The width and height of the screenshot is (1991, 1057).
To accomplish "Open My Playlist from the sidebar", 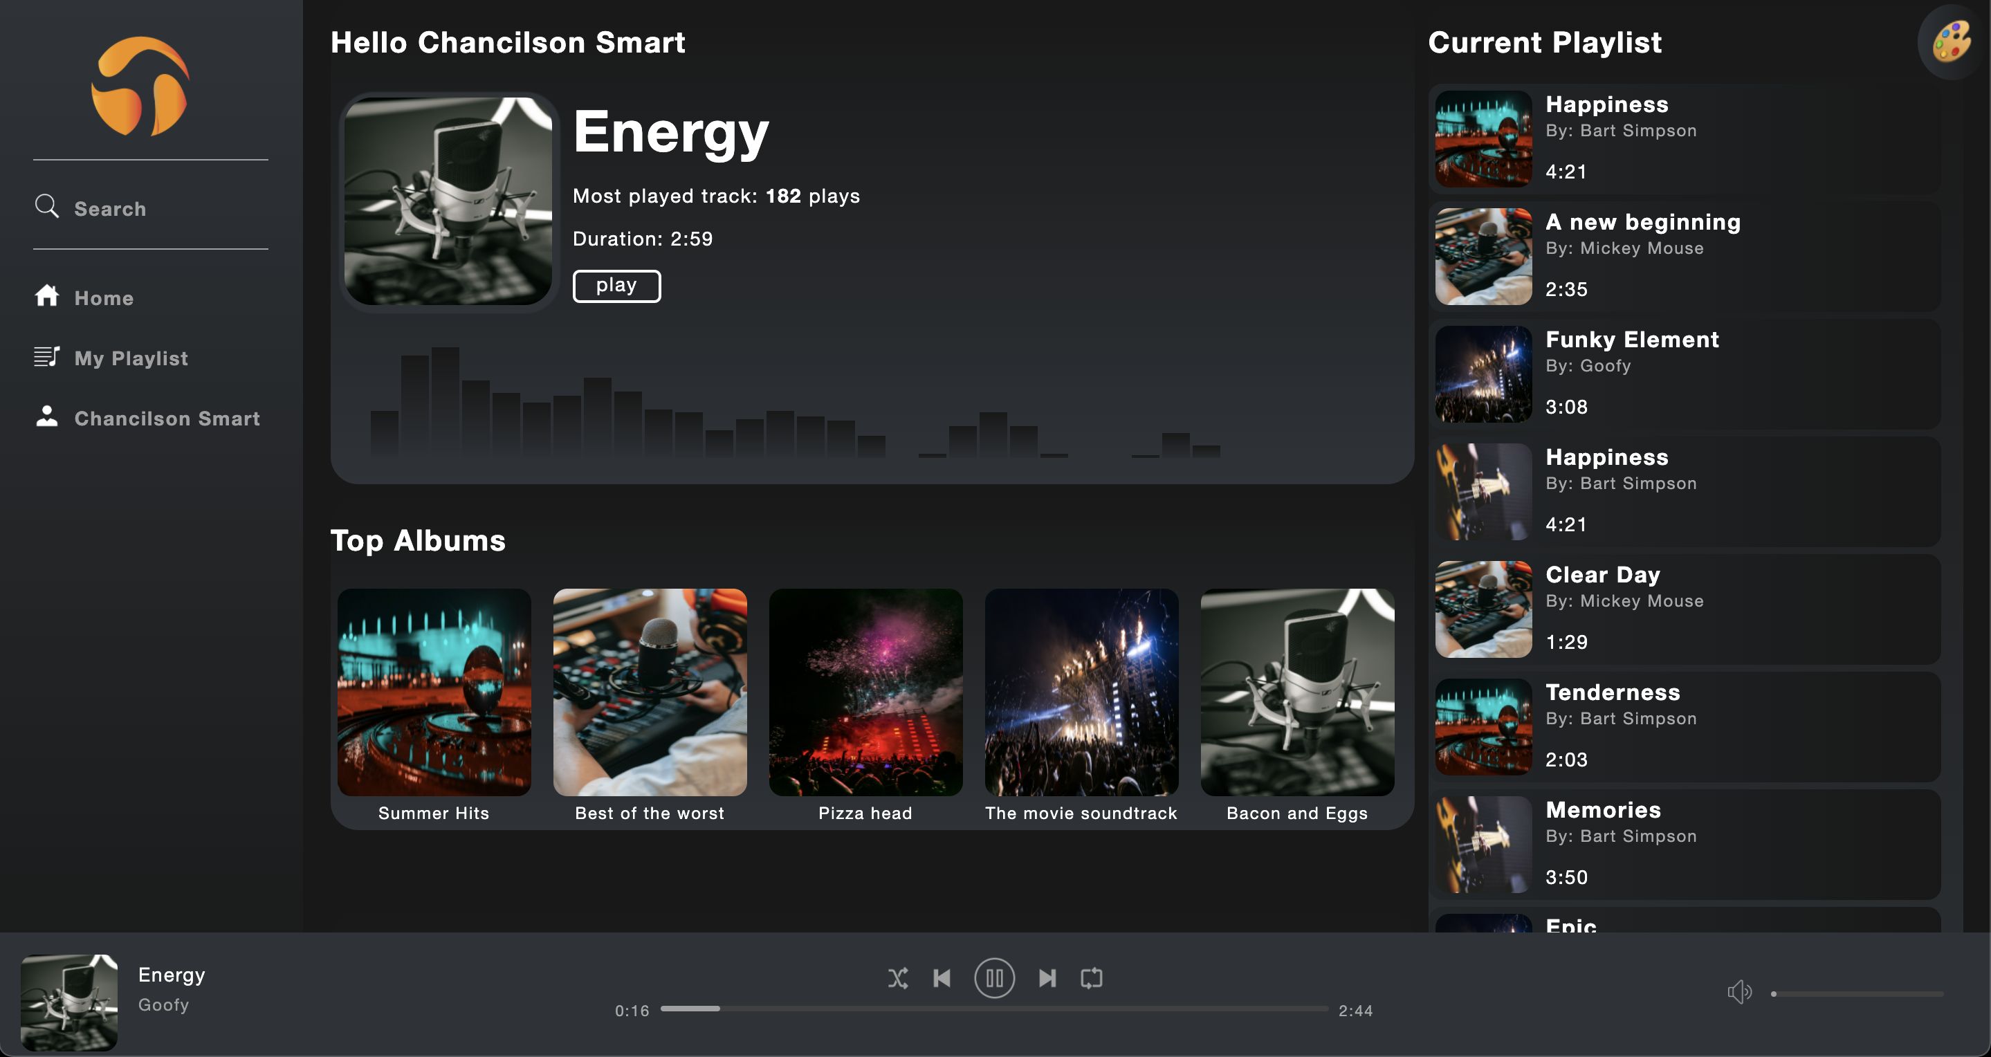I will 131,358.
